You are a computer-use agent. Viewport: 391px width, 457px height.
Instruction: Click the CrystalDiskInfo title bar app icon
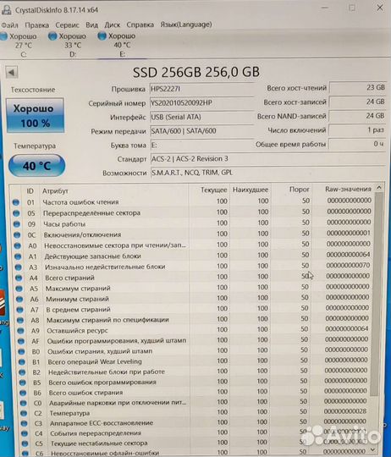pyautogui.click(x=7, y=9)
